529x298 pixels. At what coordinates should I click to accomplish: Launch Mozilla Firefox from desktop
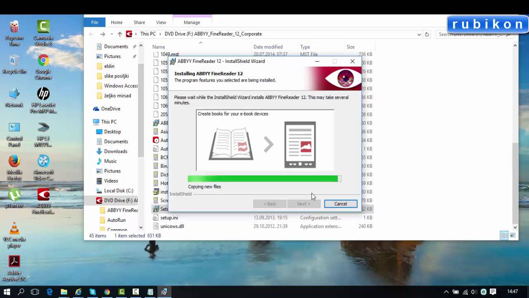click(14, 168)
